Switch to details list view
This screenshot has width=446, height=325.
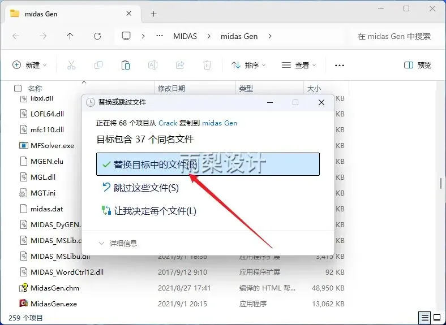pos(425,318)
